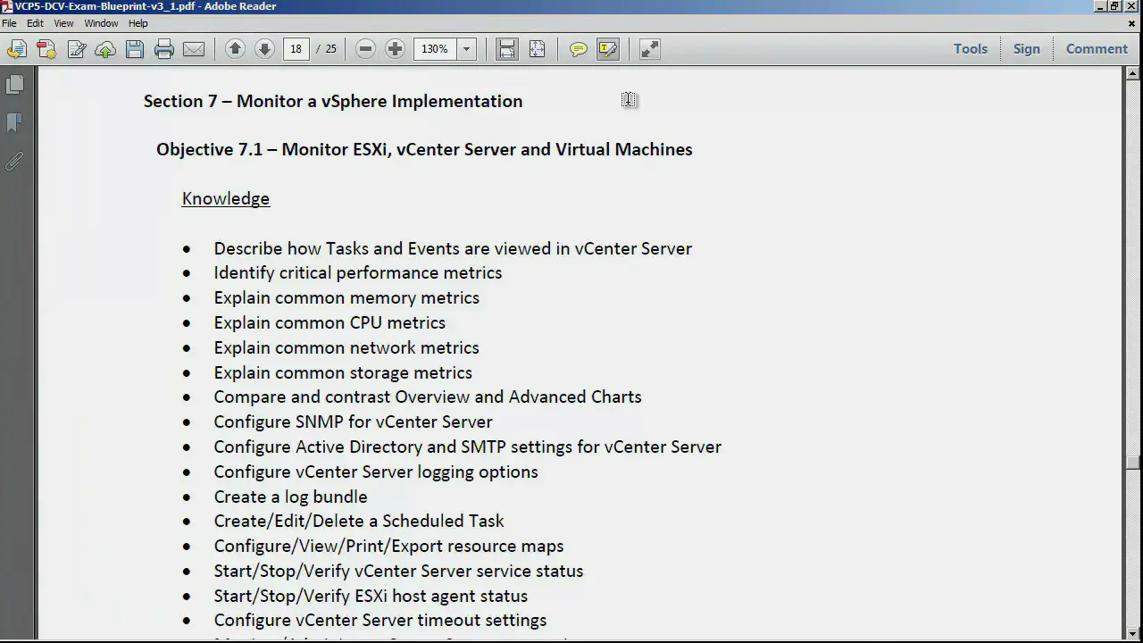1143x643 pixels.
Task: Send file via email envelope icon
Action: (194, 49)
